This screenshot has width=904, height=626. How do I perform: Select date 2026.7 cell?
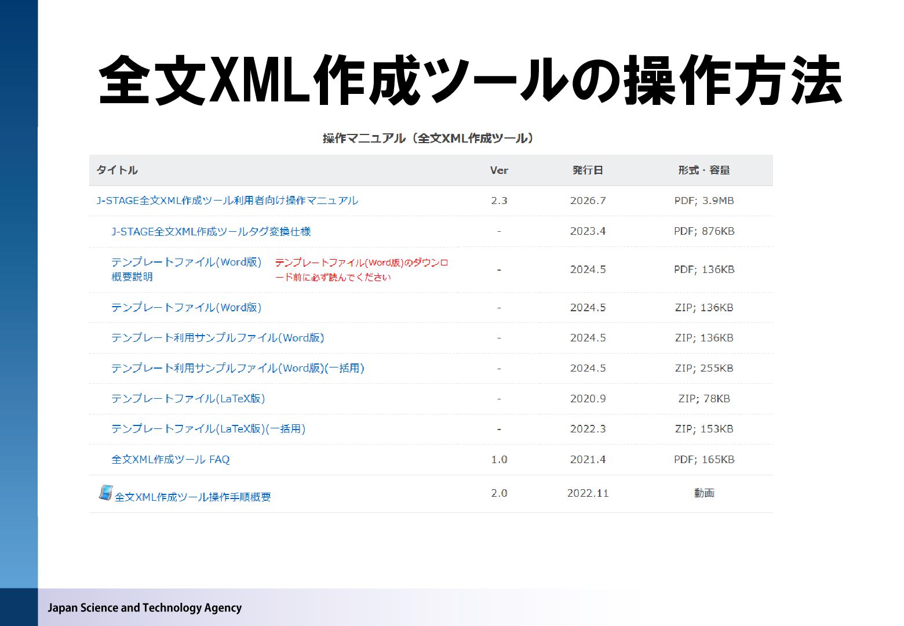(588, 201)
